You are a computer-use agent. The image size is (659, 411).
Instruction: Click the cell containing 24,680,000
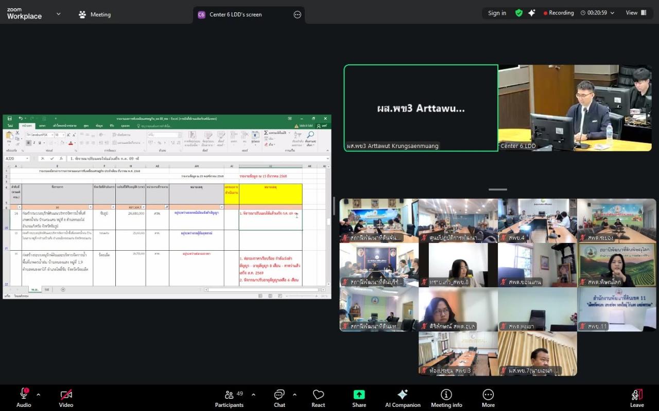click(131, 220)
